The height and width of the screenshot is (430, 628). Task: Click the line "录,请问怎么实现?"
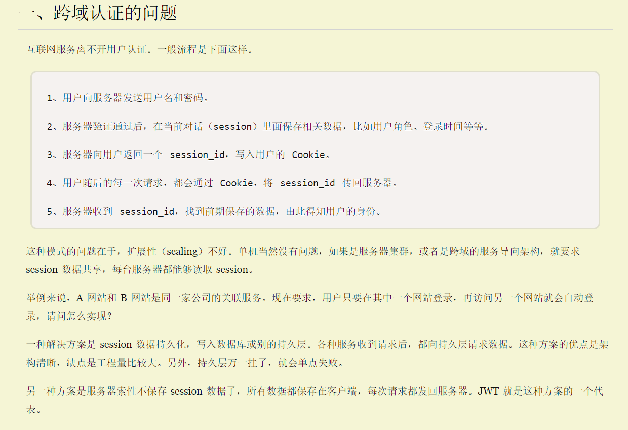coord(69,316)
